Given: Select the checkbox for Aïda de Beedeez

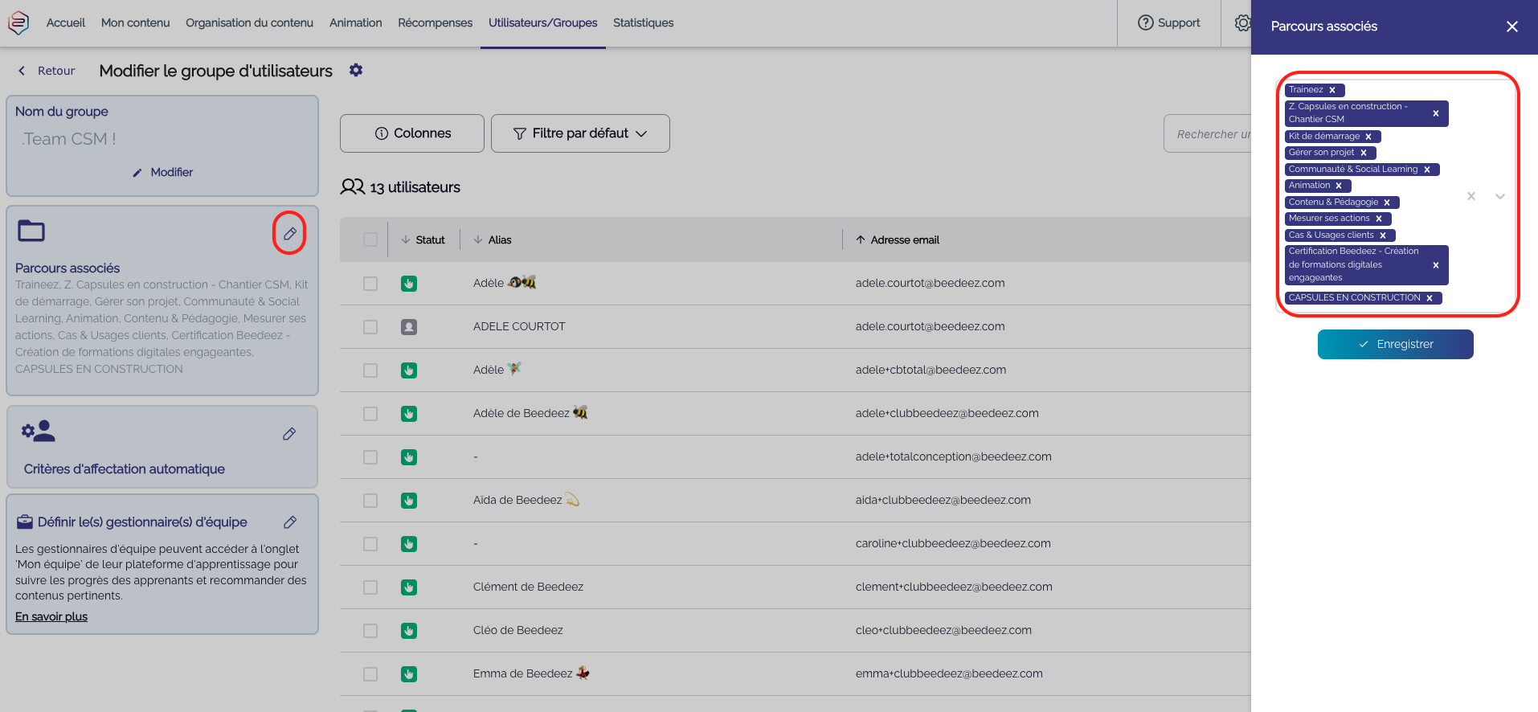Looking at the screenshot, I should [370, 501].
